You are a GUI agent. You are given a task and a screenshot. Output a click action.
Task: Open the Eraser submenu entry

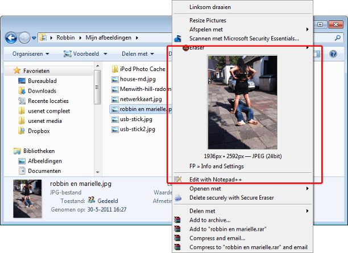point(242,48)
